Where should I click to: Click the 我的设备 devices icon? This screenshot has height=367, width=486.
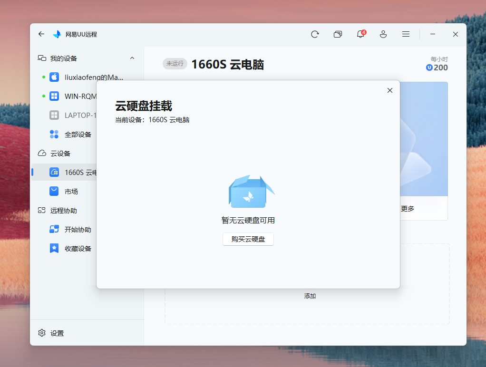[x=42, y=58]
